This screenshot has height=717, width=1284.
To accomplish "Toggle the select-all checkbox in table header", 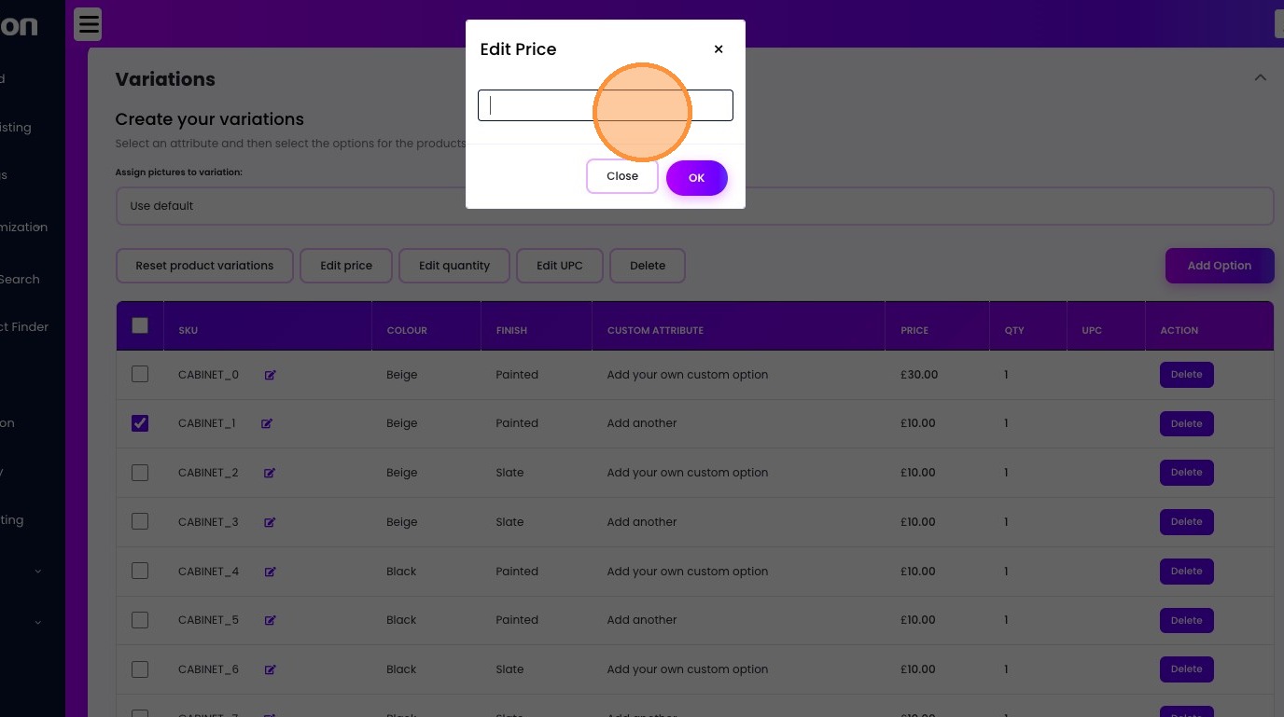I will (x=140, y=325).
